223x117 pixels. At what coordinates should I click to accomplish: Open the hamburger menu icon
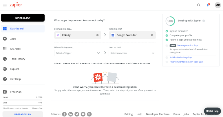click(5, 5)
